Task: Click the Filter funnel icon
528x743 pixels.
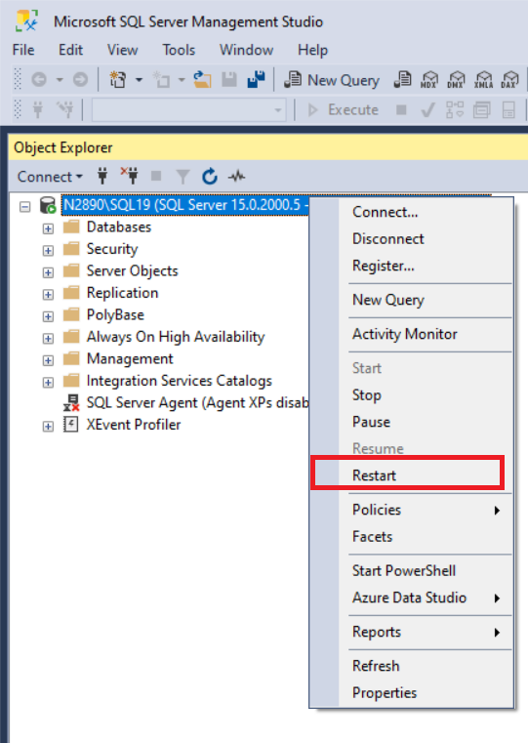Action: [183, 177]
